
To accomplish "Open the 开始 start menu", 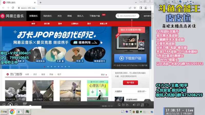I will pyautogui.click(x=4, y=112).
